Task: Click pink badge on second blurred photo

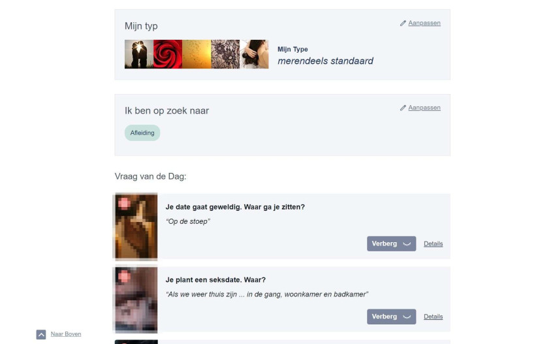Action: point(124,276)
